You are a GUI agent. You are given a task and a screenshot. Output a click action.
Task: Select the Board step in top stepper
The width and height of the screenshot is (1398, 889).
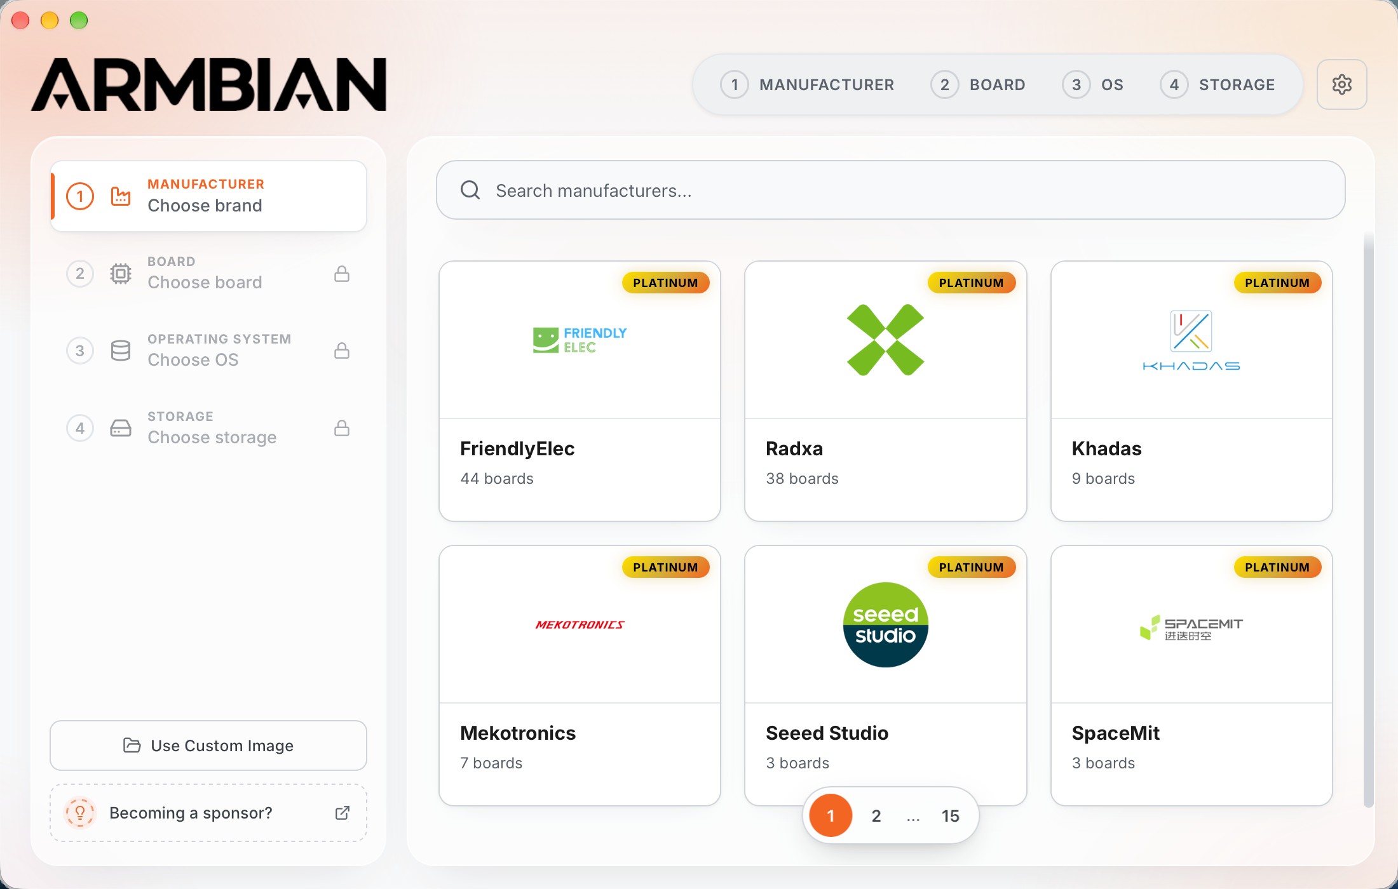(978, 84)
